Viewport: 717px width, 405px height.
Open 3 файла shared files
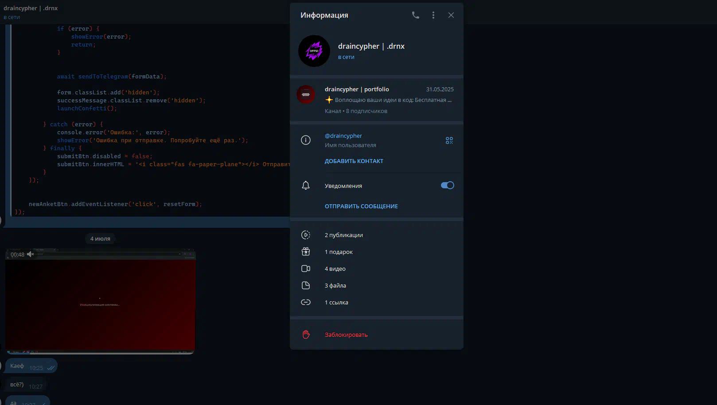(x=377, y=286)
